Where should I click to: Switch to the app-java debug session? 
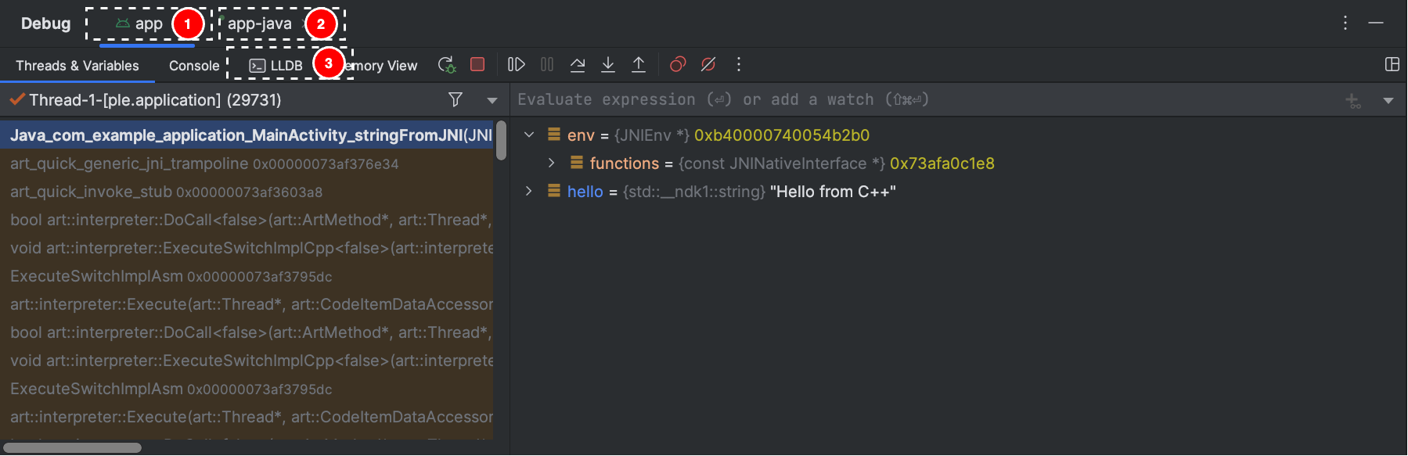coord(260,23)
